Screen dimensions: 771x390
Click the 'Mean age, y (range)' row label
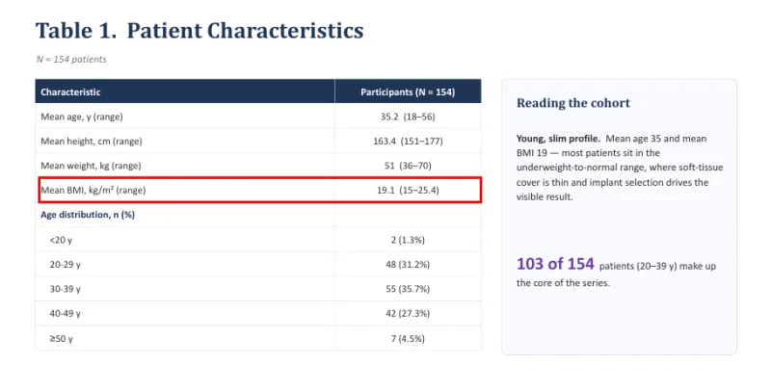click(82, 117)
